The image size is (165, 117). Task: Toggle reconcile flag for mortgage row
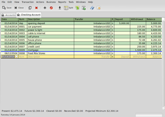click(113, 50)
